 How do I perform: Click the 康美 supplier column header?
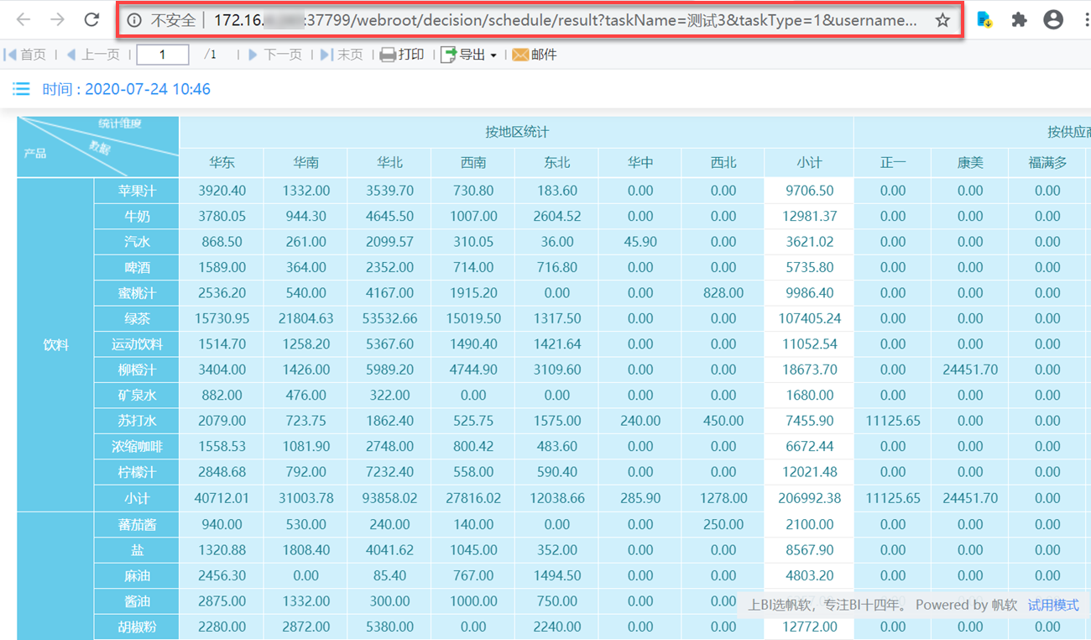970,162
